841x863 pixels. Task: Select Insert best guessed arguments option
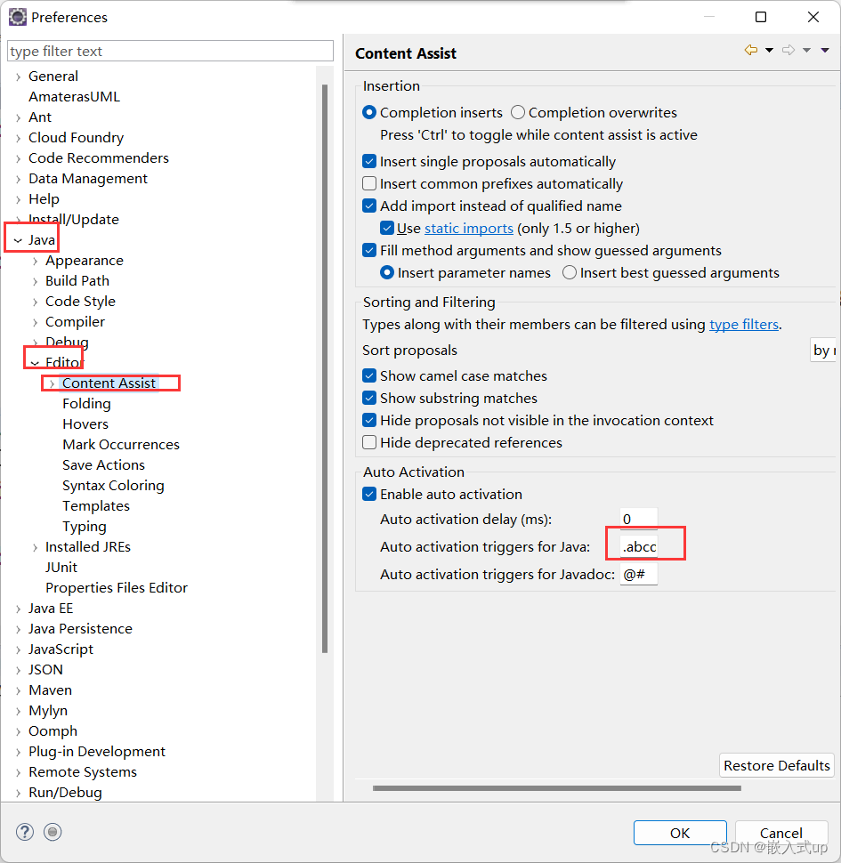[569, 272]
